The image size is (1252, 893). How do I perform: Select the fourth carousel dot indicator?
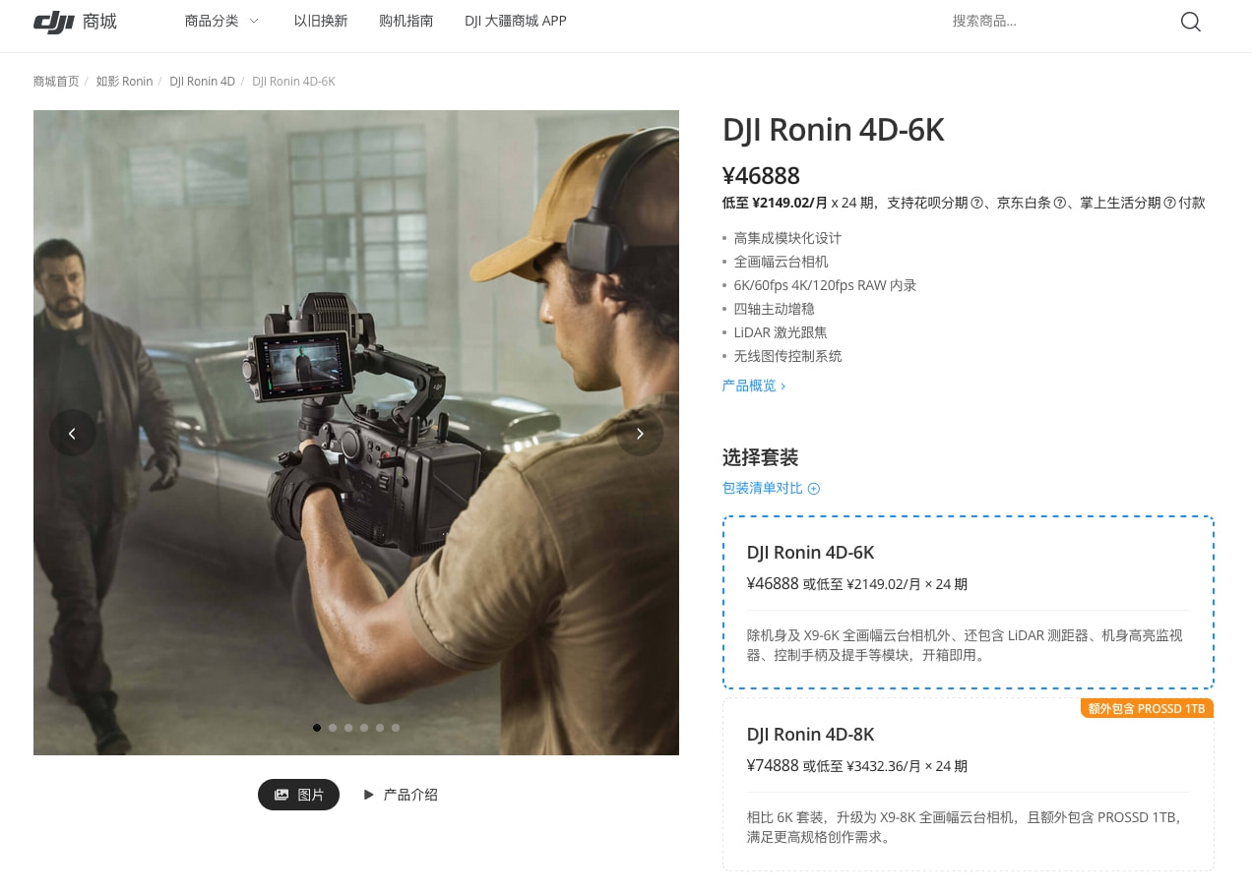tap(364, 728)
